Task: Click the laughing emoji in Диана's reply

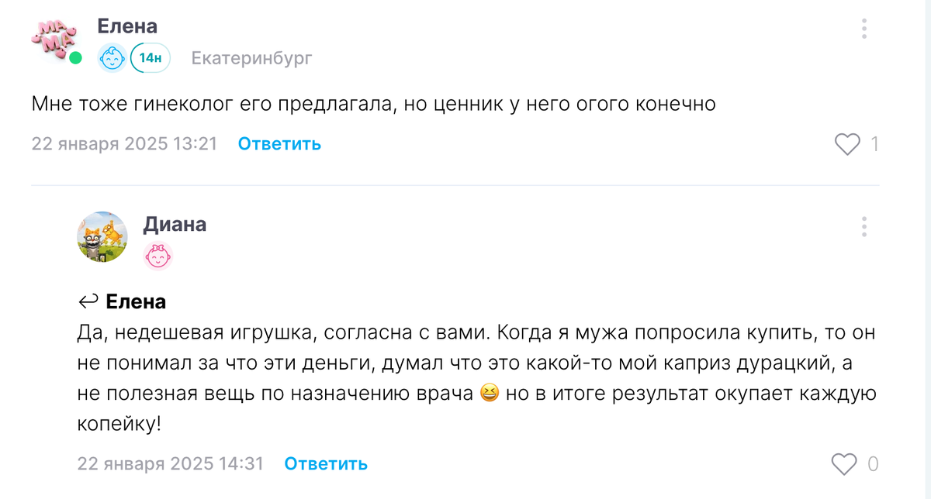Action: [488, 393]
